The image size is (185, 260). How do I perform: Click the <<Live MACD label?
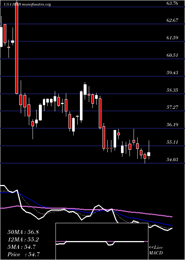coord(156,250)
